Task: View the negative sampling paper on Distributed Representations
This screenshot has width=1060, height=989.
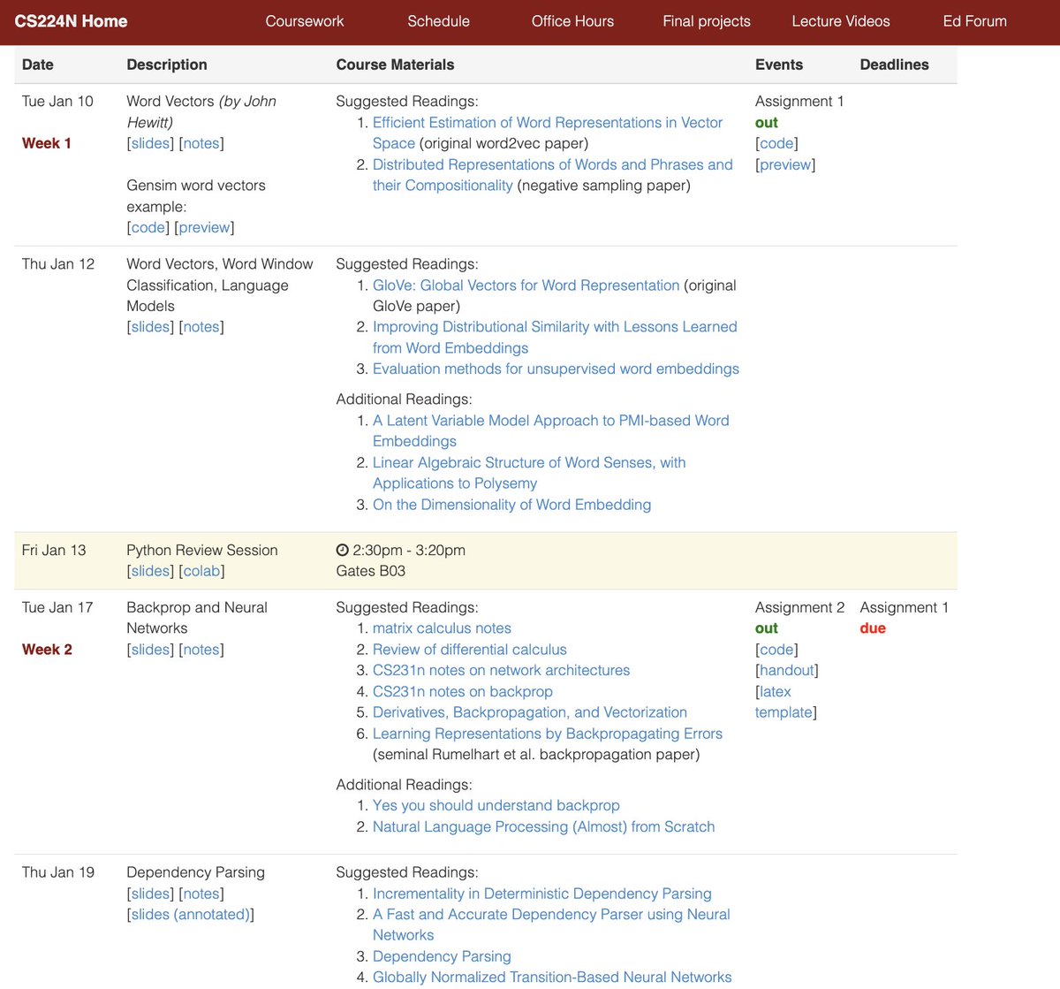Action: (x=553, y=164)
